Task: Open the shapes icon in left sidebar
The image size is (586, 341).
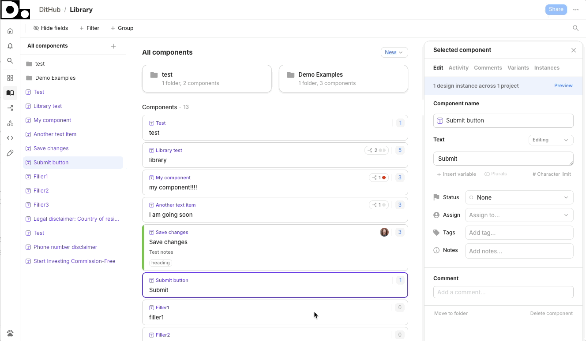Action: point(10,123)
